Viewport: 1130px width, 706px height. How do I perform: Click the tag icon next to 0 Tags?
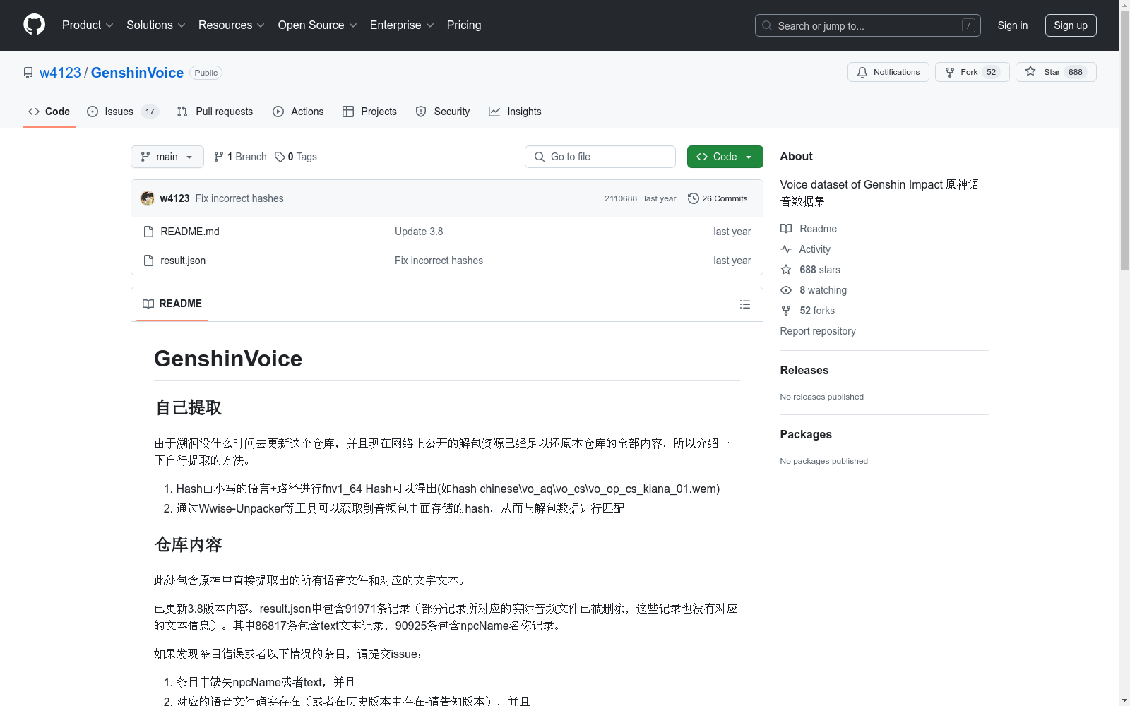[280, 157]
